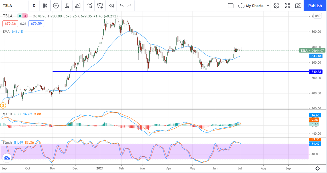327x173 pixels.
Task: Click the spread value 0.23
Action: 23,24
